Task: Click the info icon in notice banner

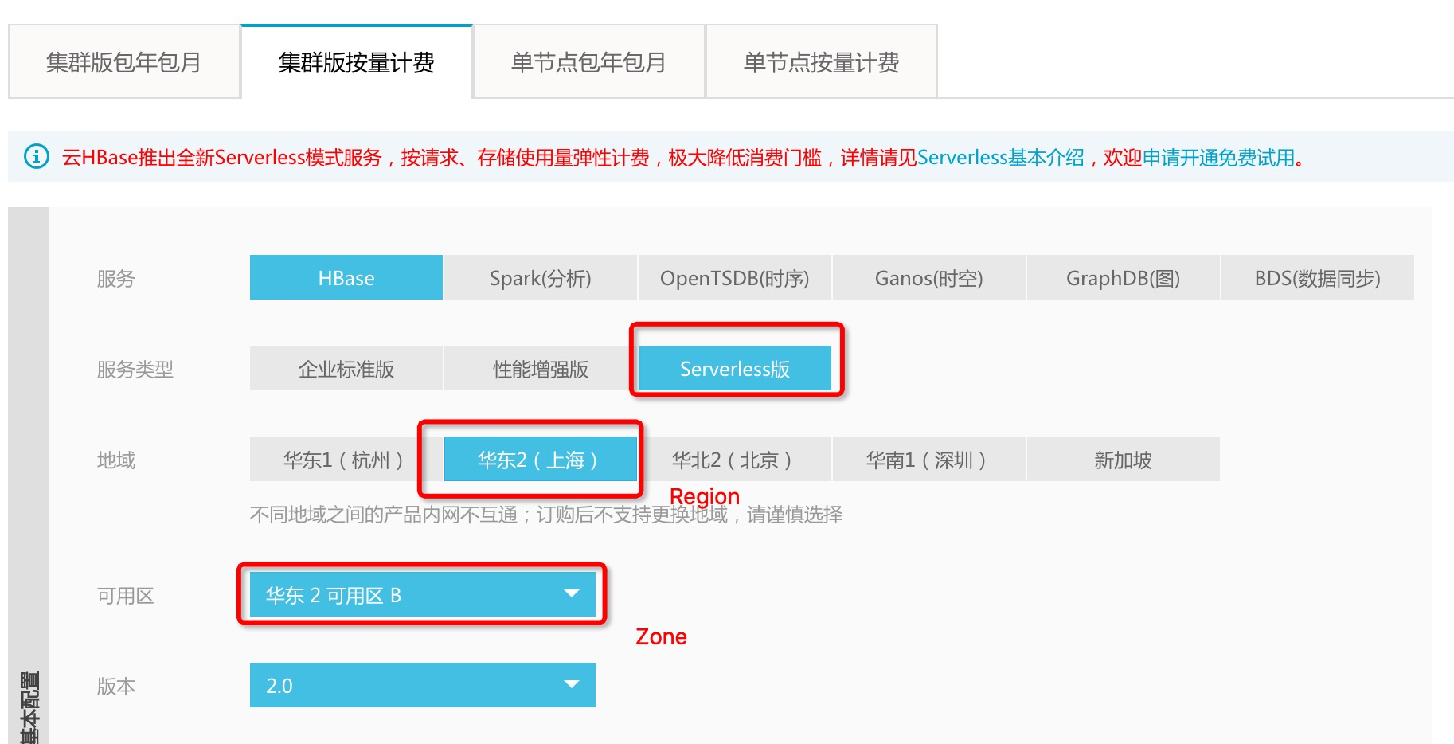Action: [x=37, y=156]
